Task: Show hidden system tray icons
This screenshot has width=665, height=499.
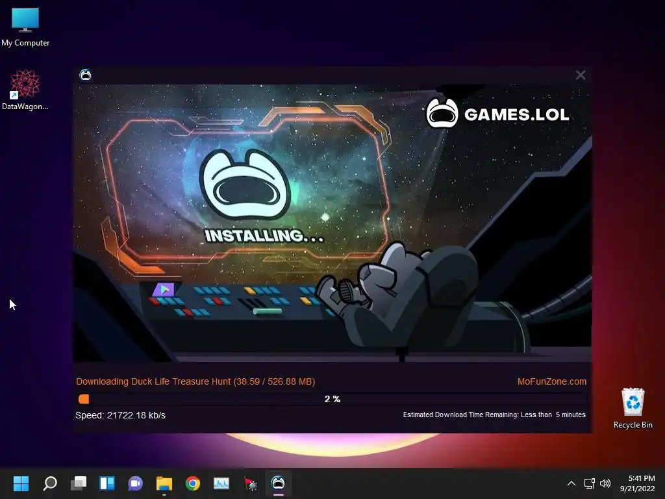Action: 571,483
